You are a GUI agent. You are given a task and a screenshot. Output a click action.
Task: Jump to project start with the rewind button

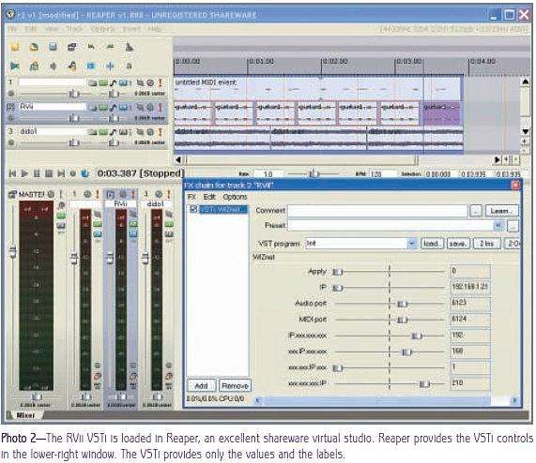coord(12,173)
